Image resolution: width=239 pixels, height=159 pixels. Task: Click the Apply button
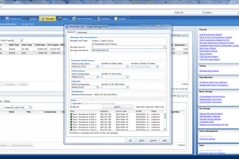pyautogui.click(x=142, y=140)
